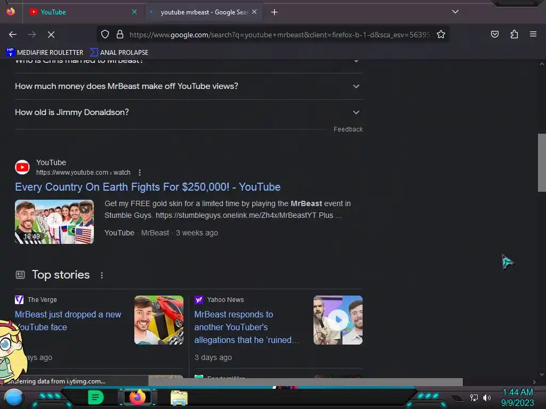The width and height of the screenshot is (546, 409).
Task: Switch to youtube mrbeast Google Search tab
Action: [204, 12]
